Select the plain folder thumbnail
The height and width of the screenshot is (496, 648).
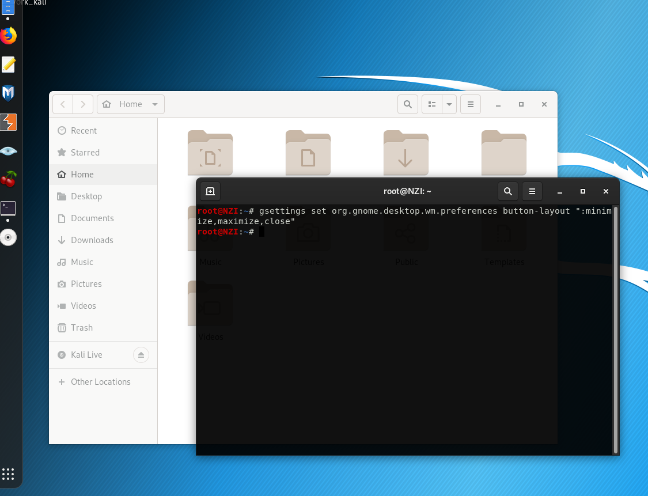point(504,153)
